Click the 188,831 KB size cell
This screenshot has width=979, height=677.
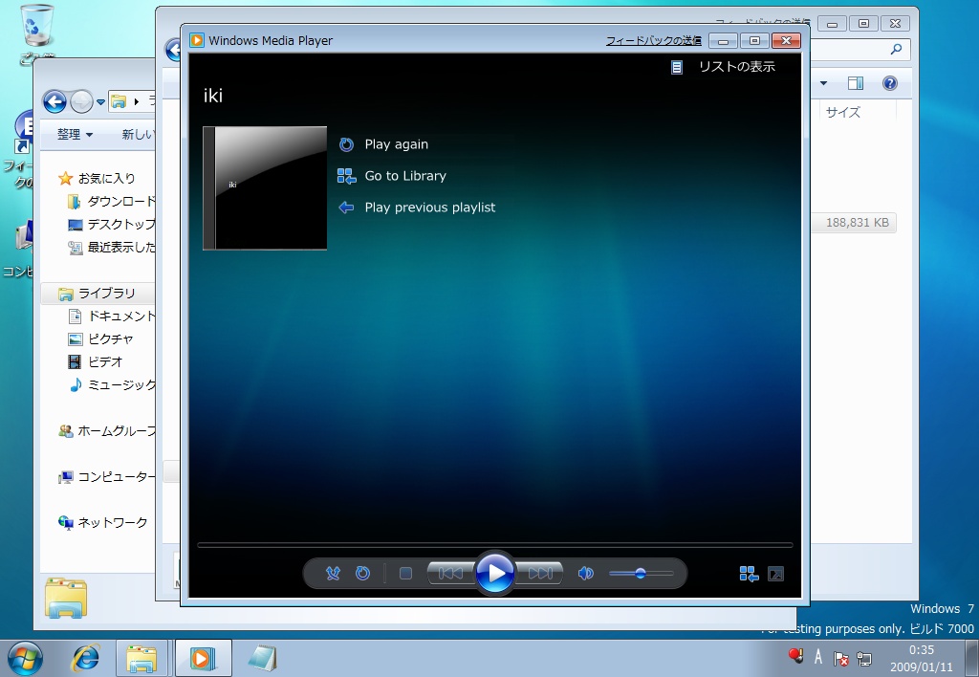point(858,223)
